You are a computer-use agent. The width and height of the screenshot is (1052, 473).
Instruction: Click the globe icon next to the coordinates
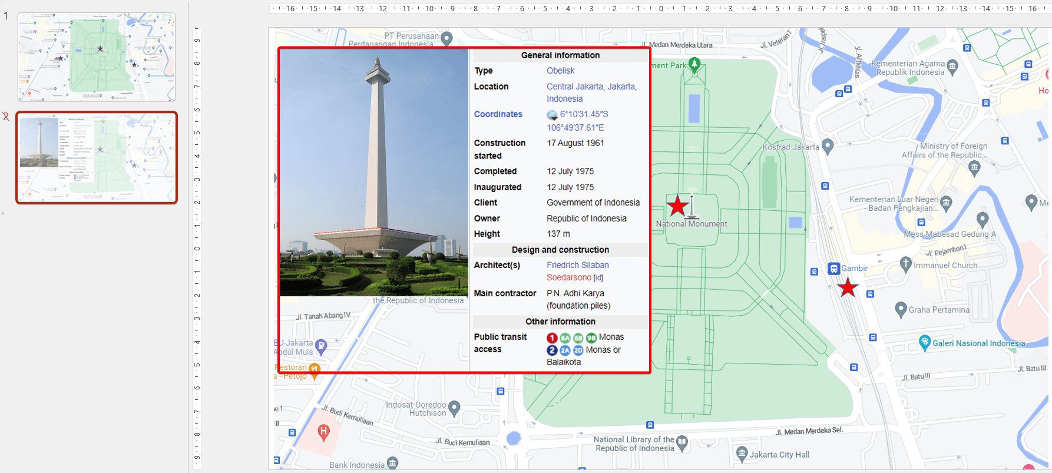click(x=552, y=114)
